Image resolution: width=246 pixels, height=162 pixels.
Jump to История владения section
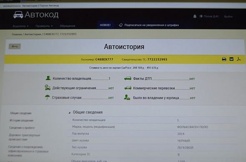point(22,120)
